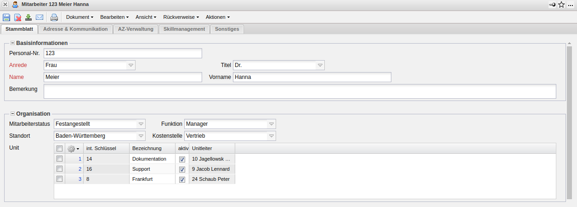Click the delete document icon with red X

17,17
